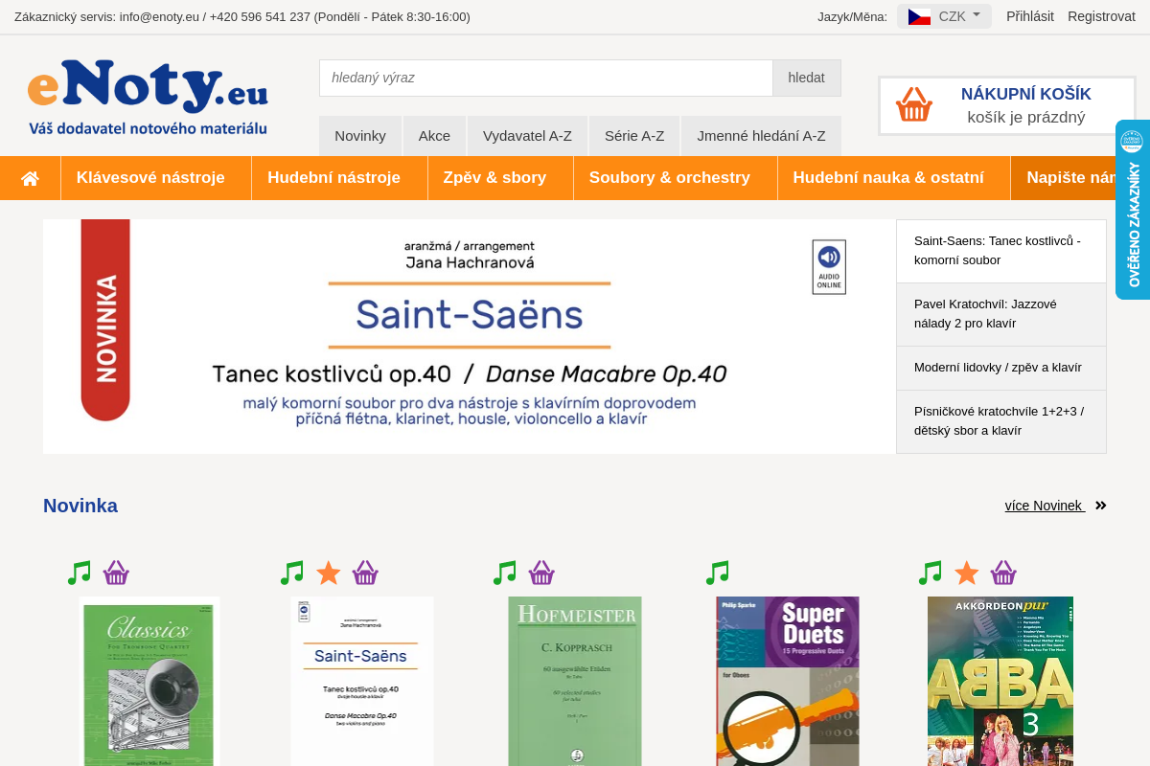1150x766 pixels.
Task: Open the Vydavatel A-Z tab
Action: [527, 136]
